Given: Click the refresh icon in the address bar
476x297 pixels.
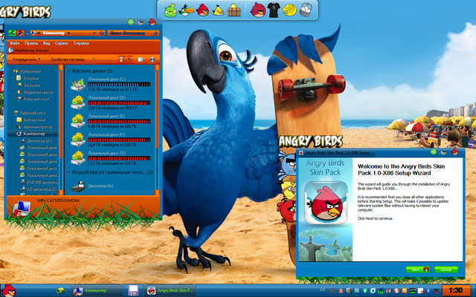Looking at the screenshot, I should (x=102, y=33).
